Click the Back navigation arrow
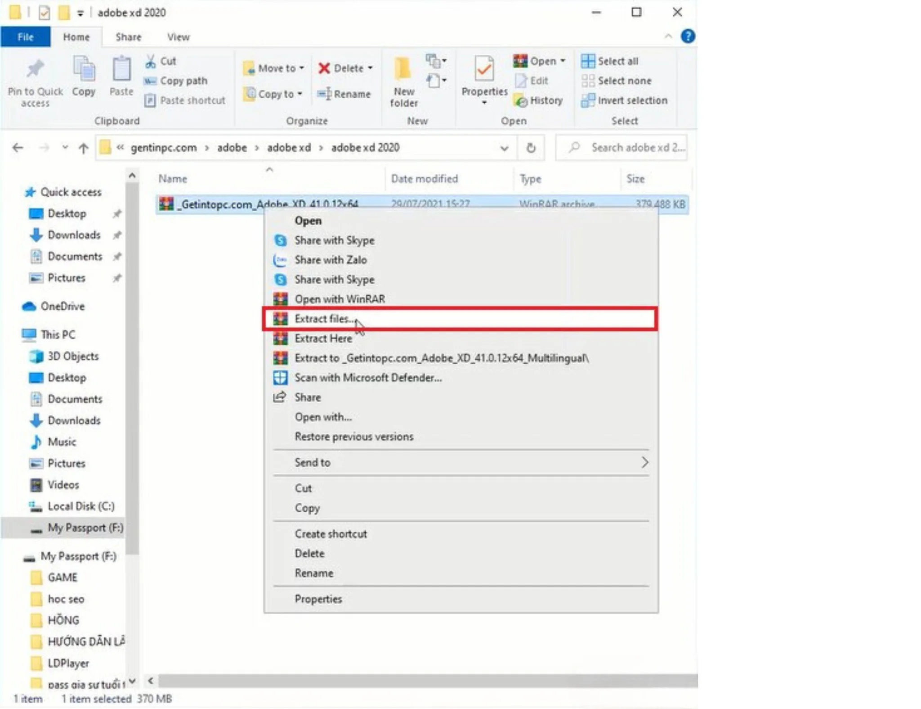The width and height of the screenshot is (921, 709). coord(18,148)
